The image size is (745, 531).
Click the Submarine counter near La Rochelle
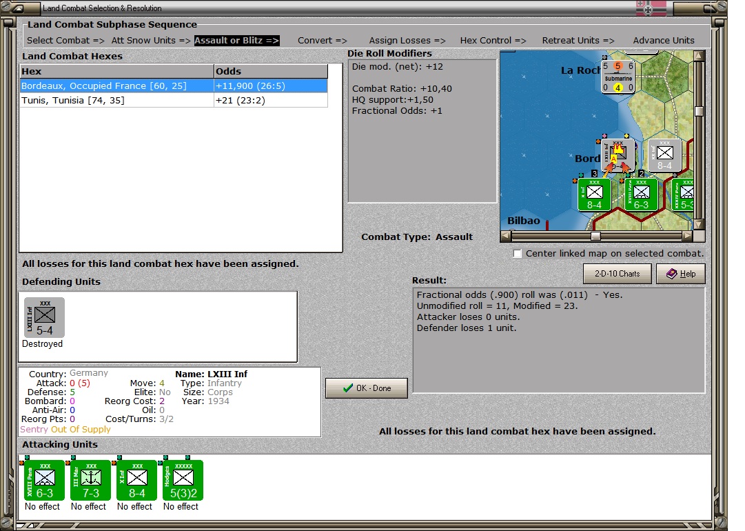618,77
